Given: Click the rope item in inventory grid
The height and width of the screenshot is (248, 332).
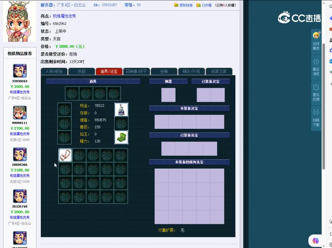Looking at the screenshot, I should 65,155.
